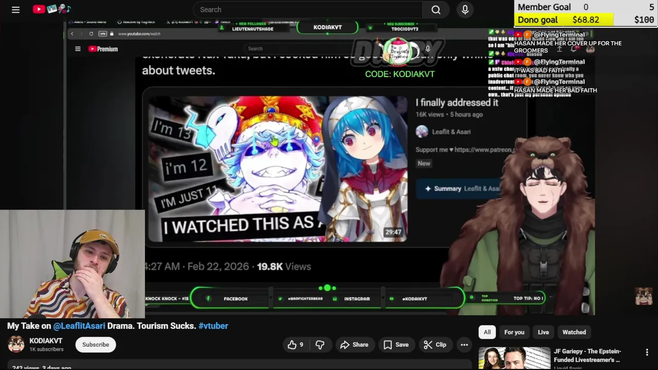Dislike the video with thumbs down
The height and width of the screenshot is (370, 658).
[x=320, y=345]
